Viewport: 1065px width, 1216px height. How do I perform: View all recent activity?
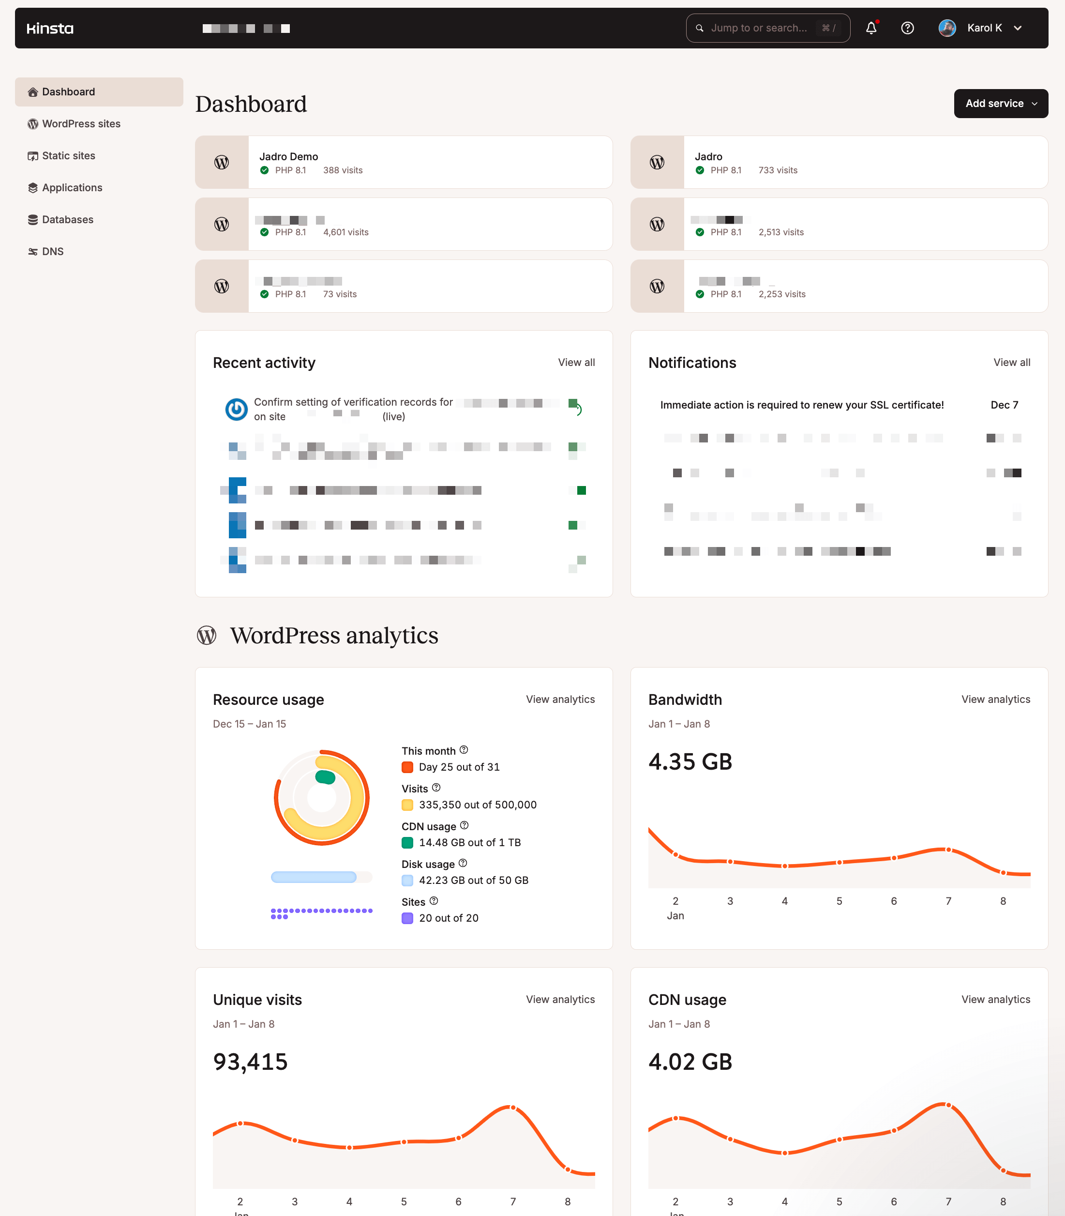pos(576,362)
